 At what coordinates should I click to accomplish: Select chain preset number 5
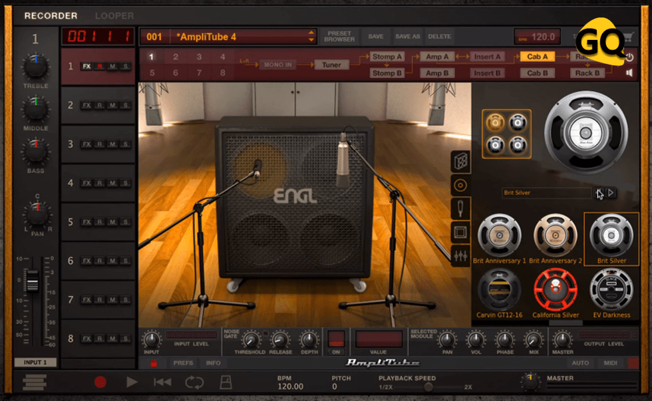(152, 73)
